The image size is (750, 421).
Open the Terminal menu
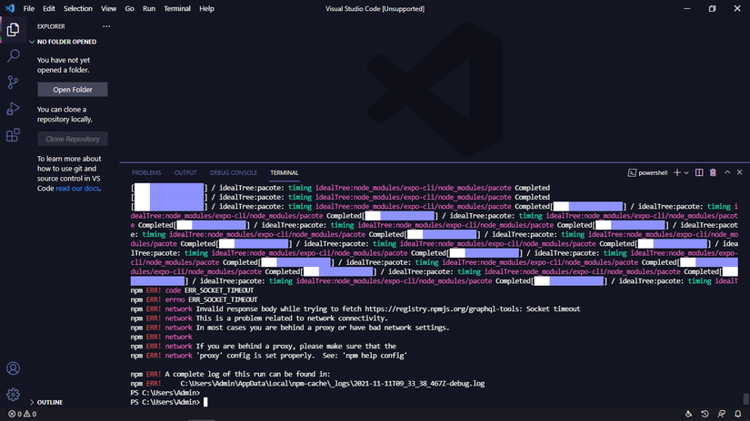(177, 8)
